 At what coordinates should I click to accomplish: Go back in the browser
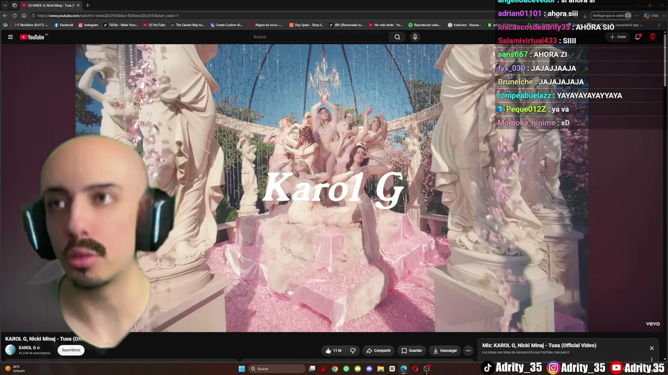click(x=5, y=16)
